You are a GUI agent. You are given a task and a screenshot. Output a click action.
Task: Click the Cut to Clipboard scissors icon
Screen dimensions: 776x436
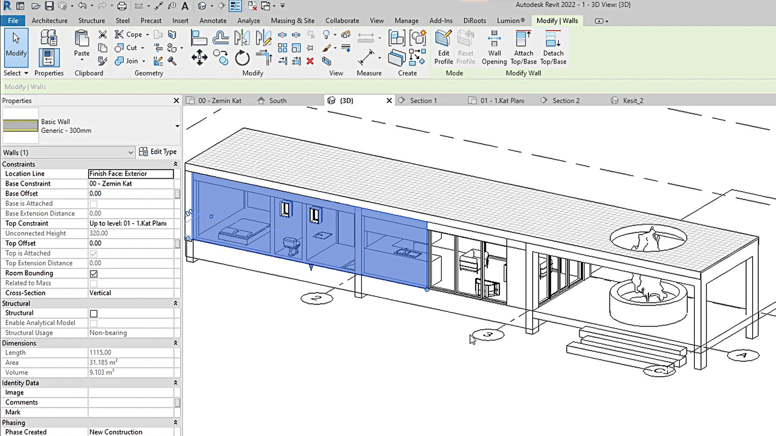(103, 35)
